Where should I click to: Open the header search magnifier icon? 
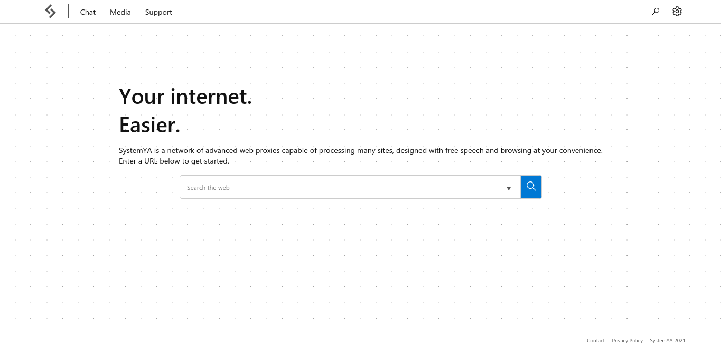656,11
